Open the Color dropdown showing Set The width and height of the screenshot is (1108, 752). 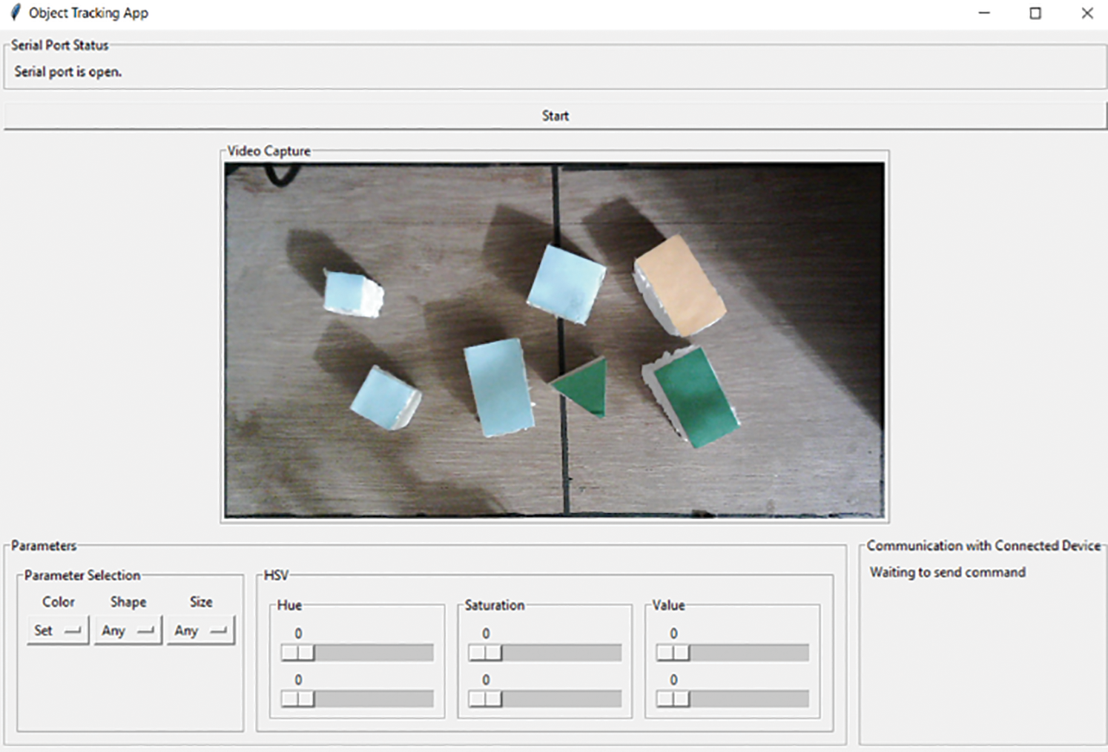58,630
